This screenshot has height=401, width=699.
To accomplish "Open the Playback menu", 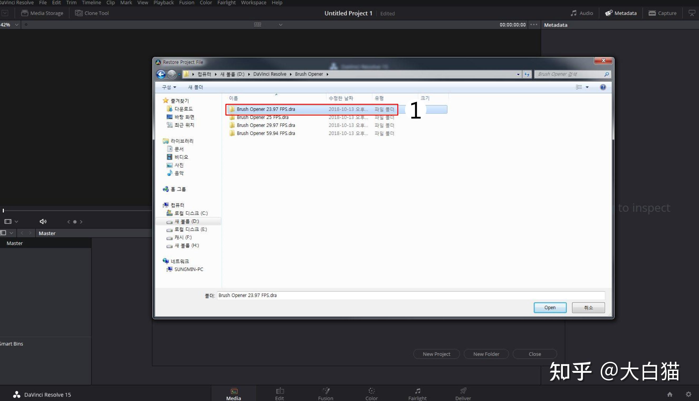I will tap(164, 3).
